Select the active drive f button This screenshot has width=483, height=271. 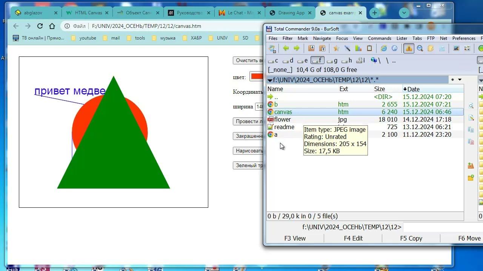317,61
